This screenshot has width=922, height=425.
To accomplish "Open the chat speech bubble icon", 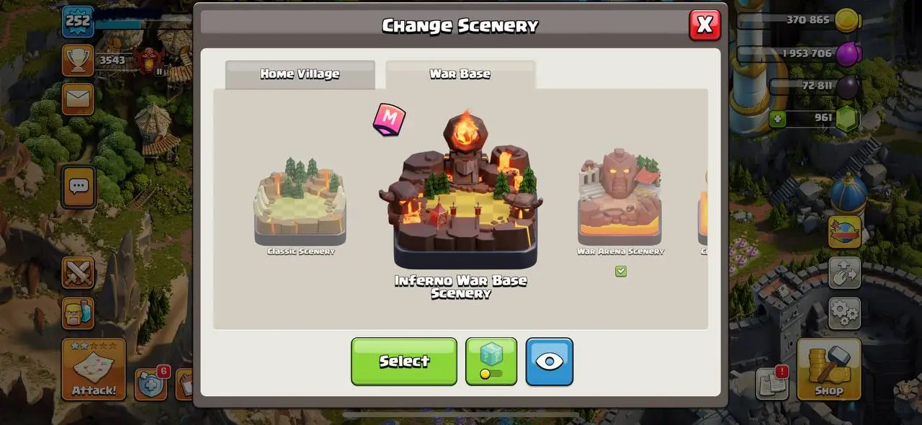I will [79, 187].
